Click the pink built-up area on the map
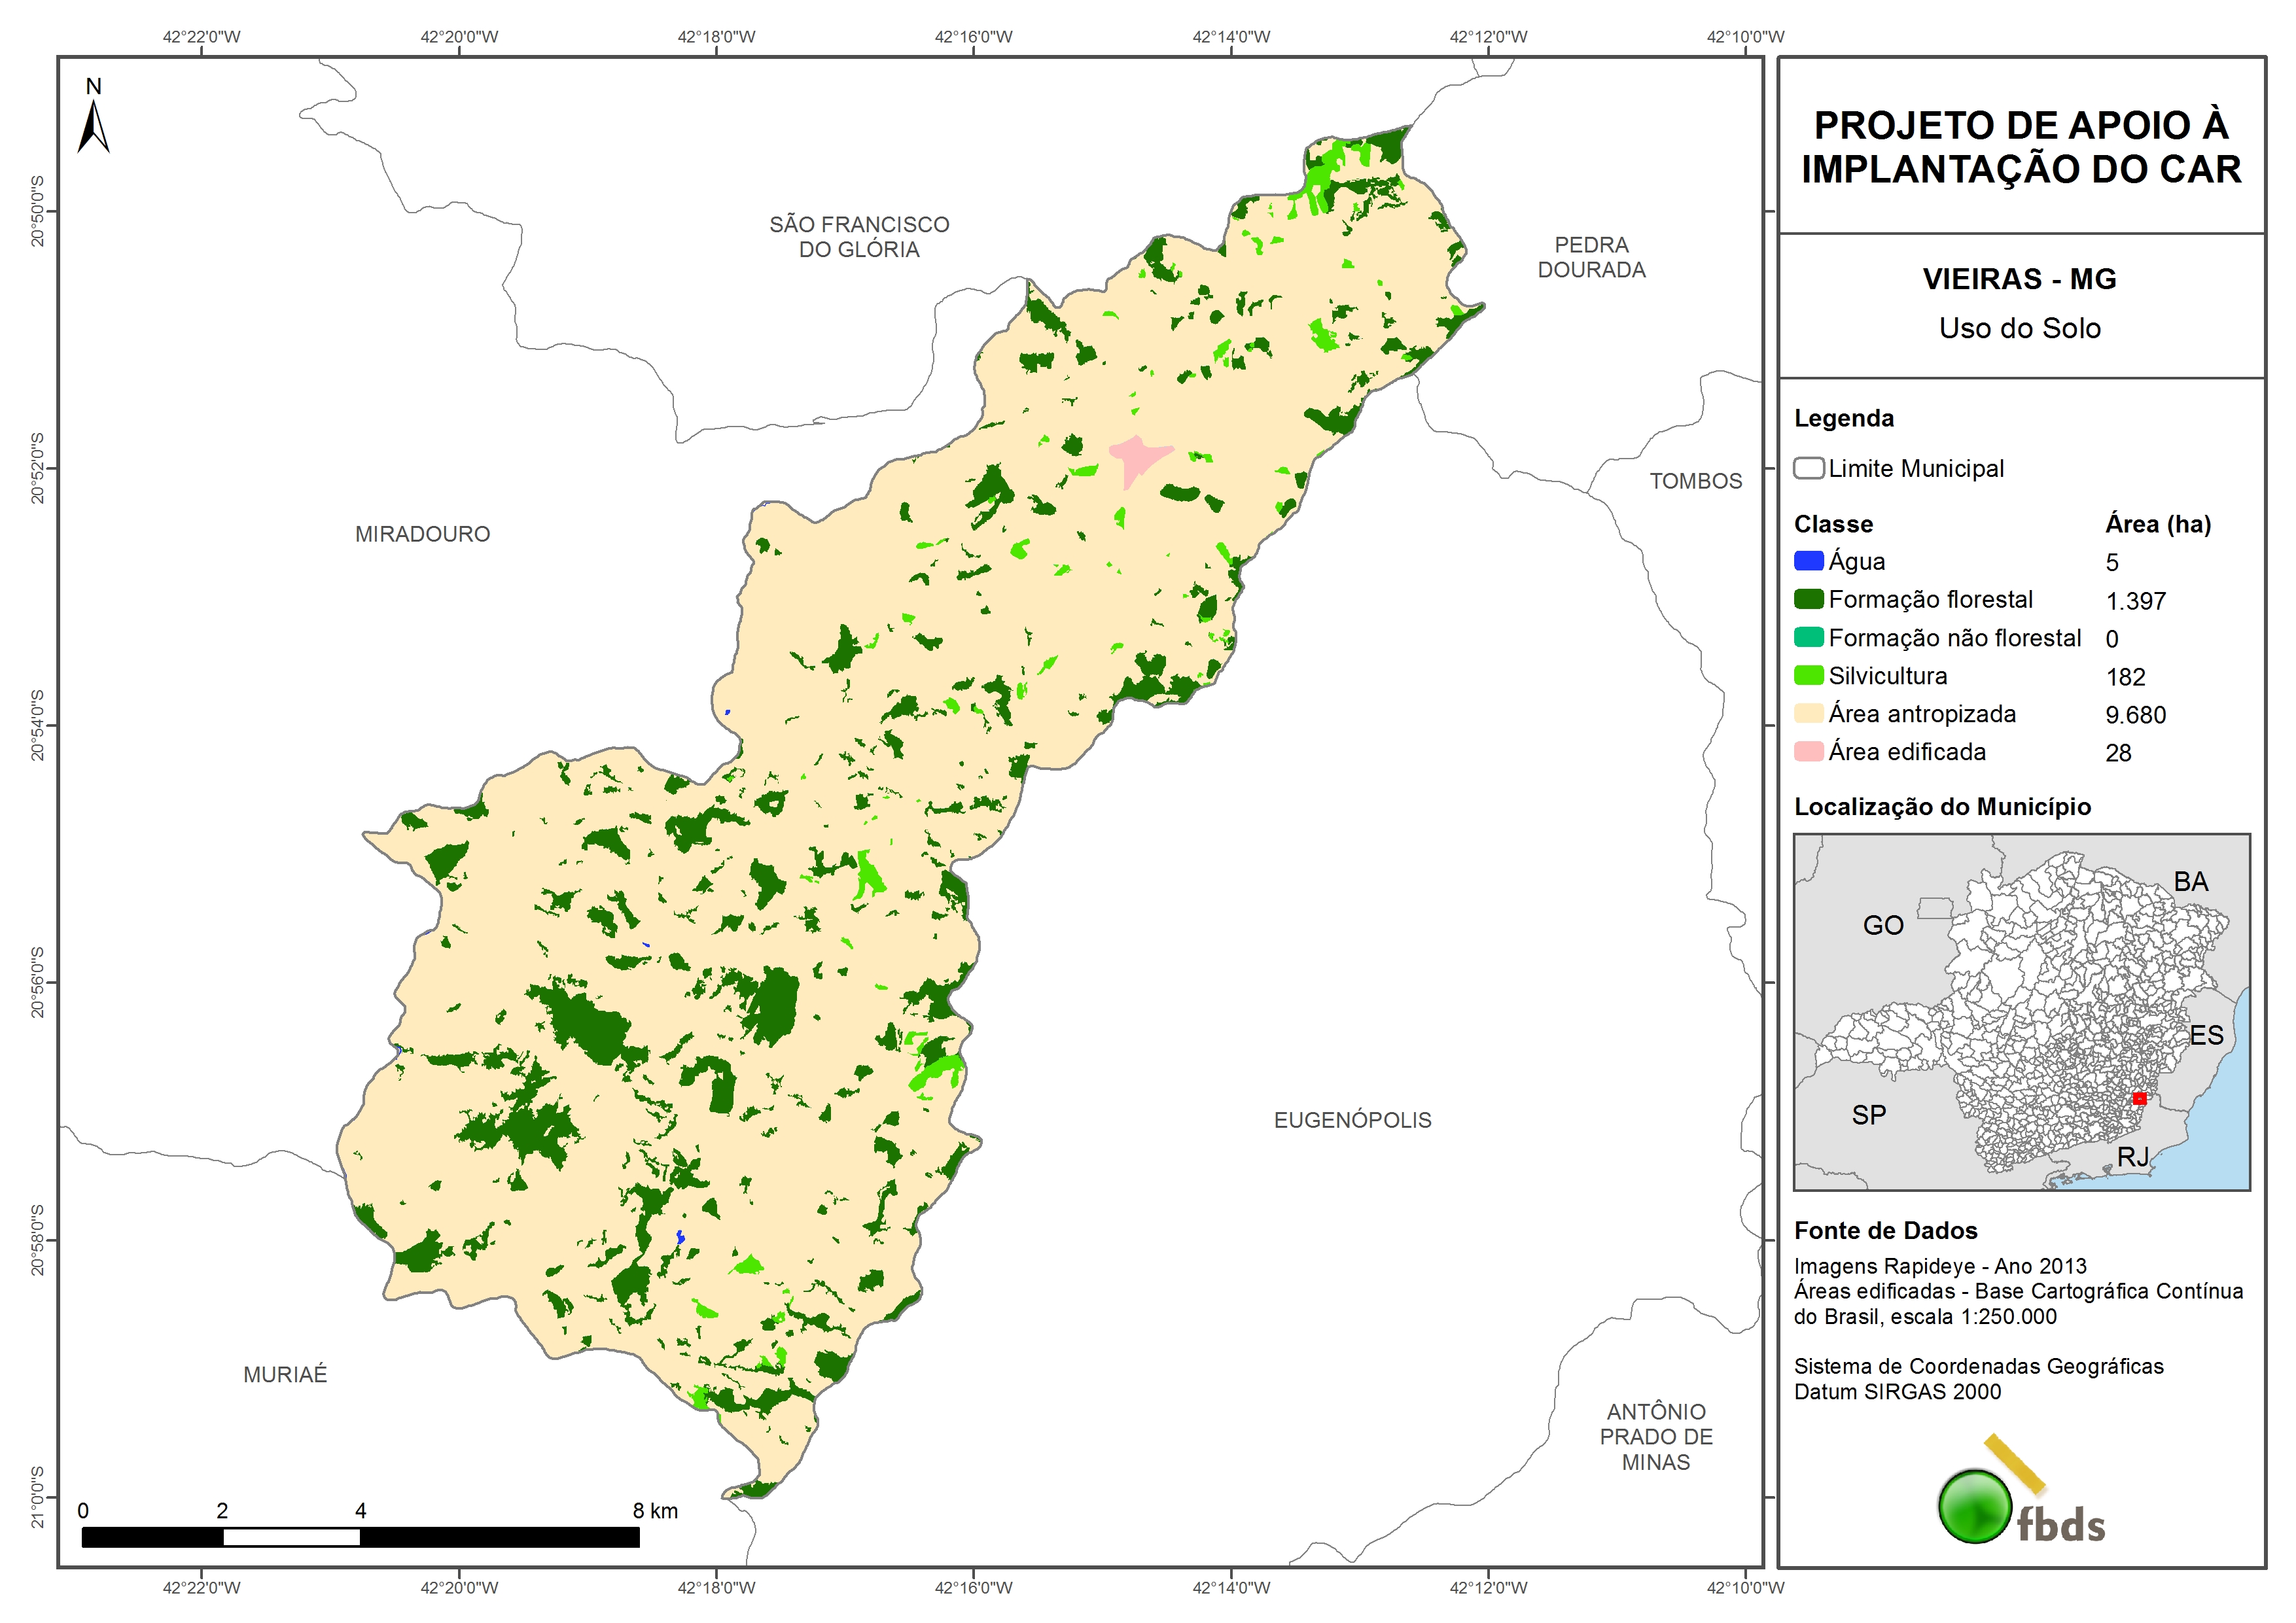Screen dimensions: 2296x1623 pyautogui.click(x=1137, y=458)
